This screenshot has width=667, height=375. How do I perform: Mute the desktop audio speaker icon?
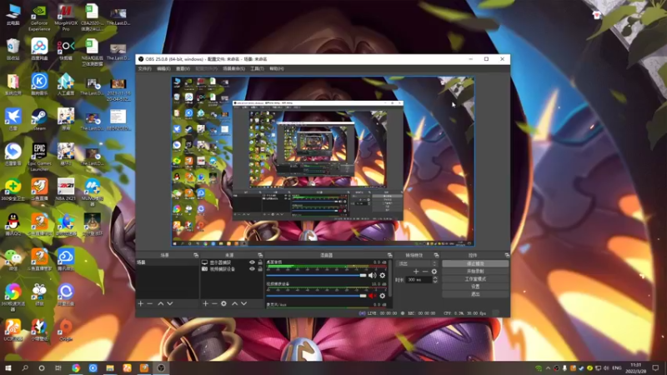(x=372, y=276)
